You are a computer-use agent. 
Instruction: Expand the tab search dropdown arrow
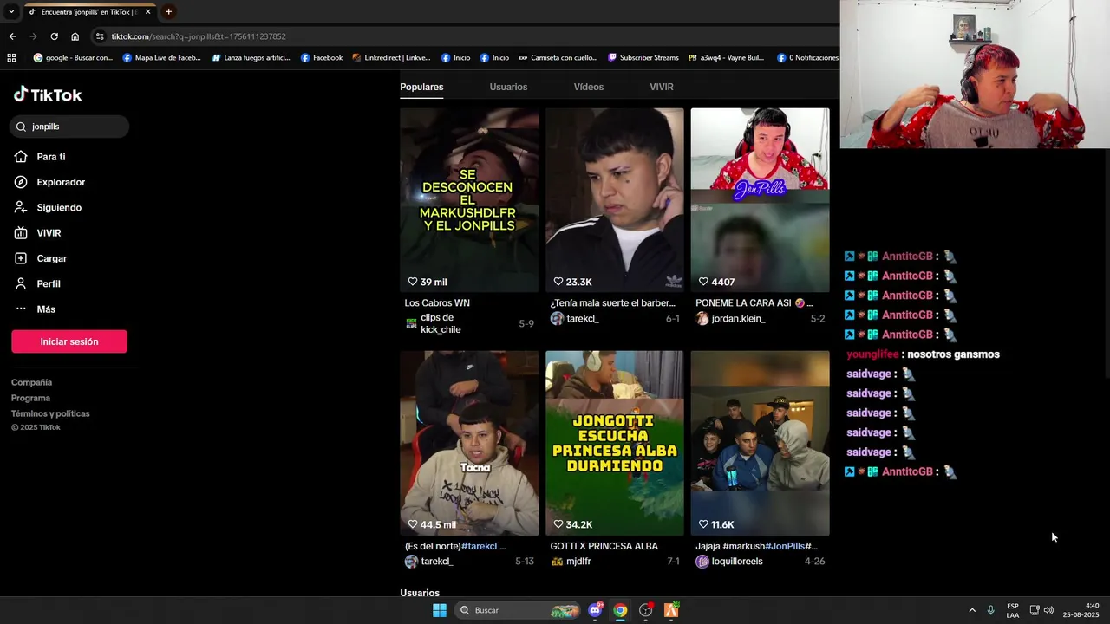coord(11,12)
